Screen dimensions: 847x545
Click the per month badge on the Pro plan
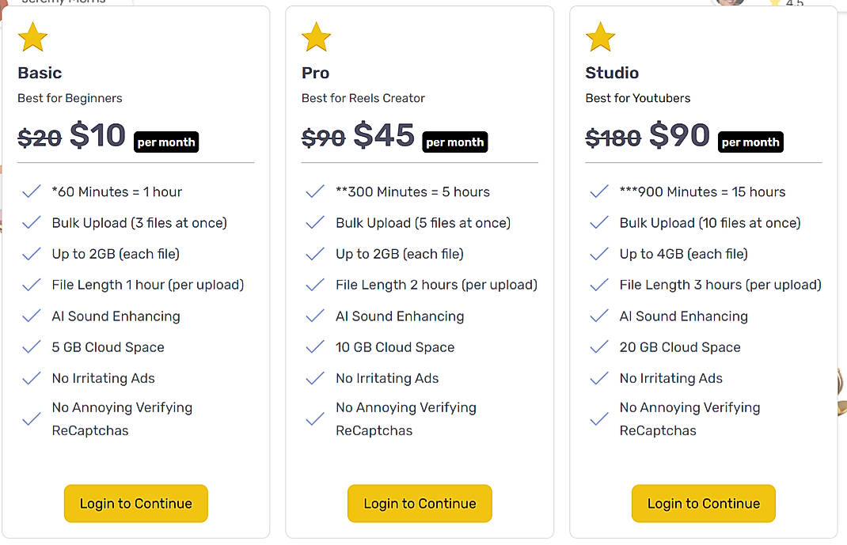click(455, 143)
